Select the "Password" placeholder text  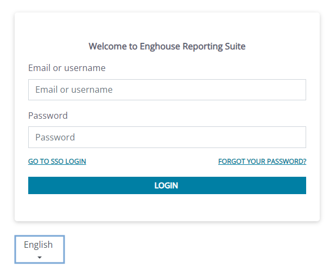click(55, 137)
